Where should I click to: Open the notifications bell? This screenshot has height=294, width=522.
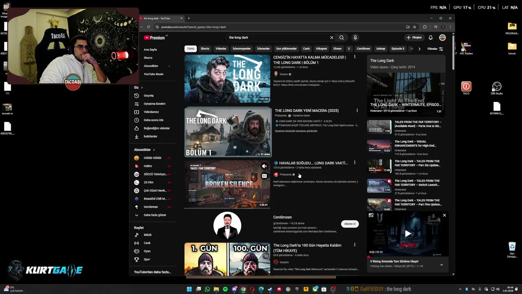click(x=430, y=38)
